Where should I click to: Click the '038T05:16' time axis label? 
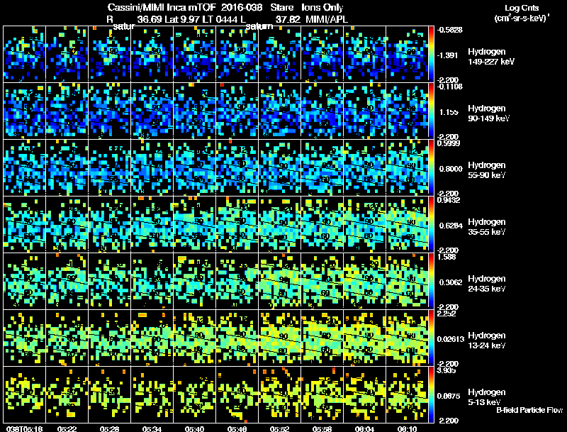[24, 428]
